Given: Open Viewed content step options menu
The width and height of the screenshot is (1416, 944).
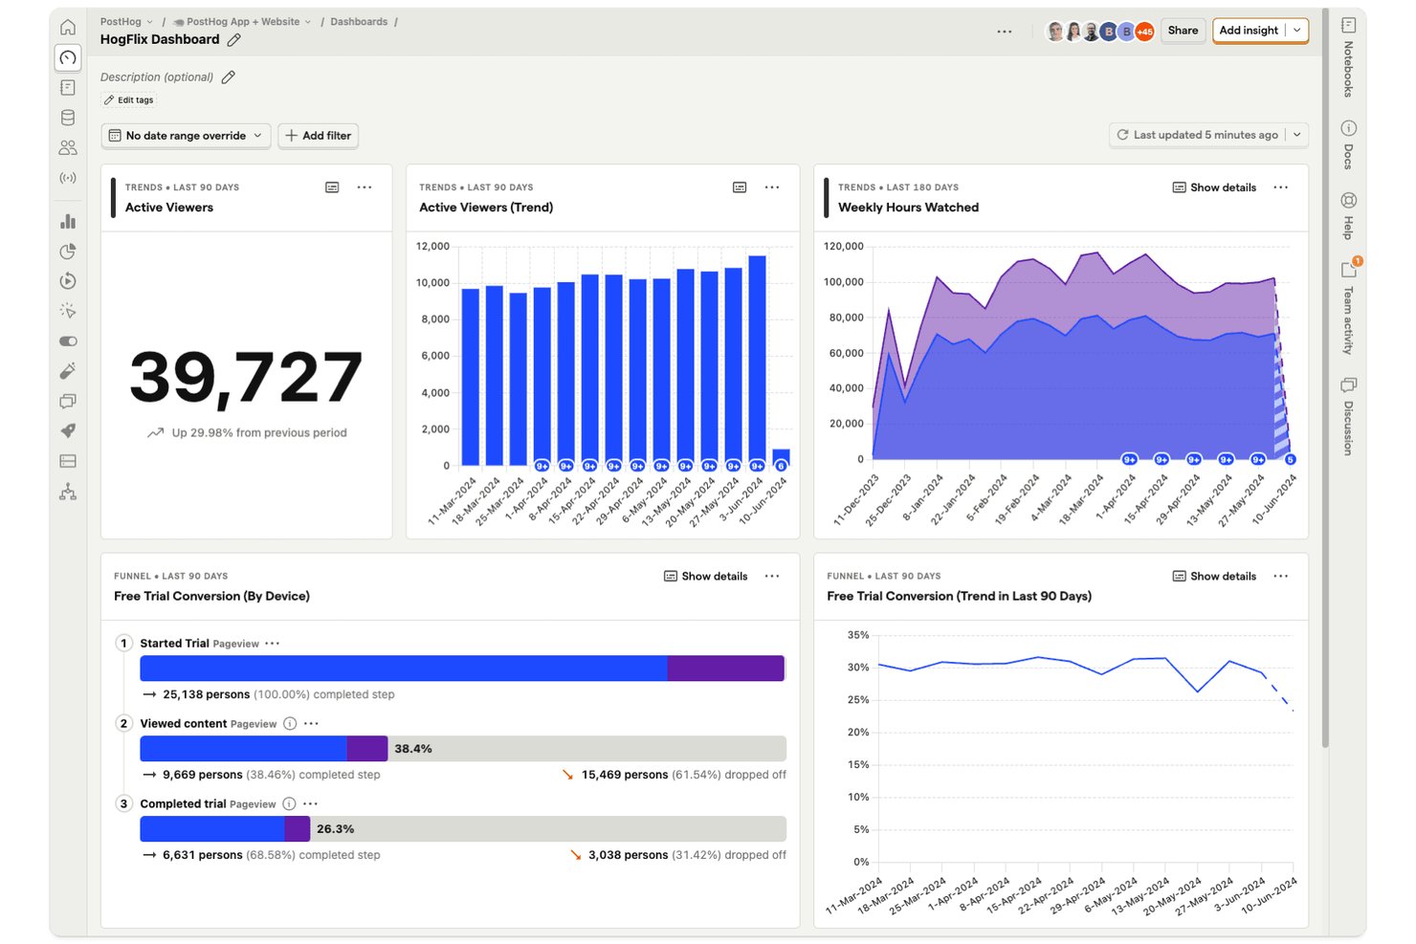Looking at the screenshot, I should [x=311, y=724].
